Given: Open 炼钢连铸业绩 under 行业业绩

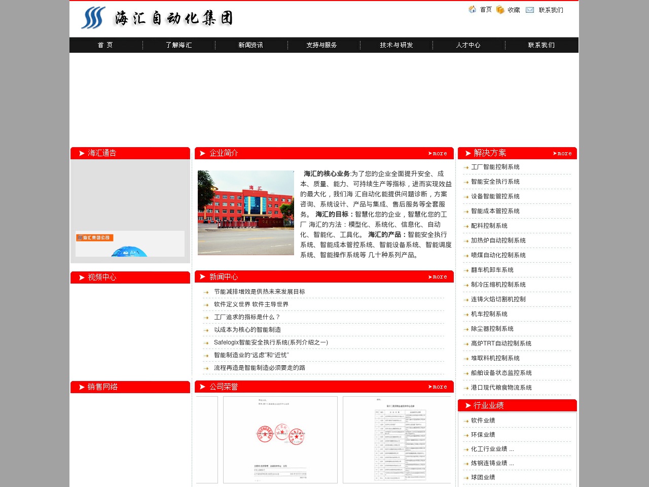Looking at the screenshot, I should (492, 463).
